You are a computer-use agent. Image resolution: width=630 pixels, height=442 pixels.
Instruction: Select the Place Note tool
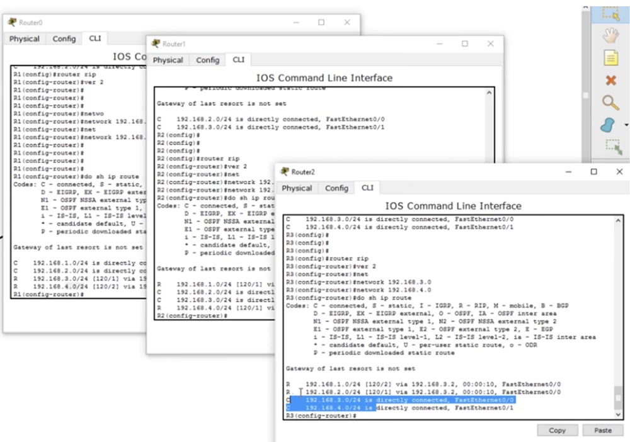tap(610, 58)
